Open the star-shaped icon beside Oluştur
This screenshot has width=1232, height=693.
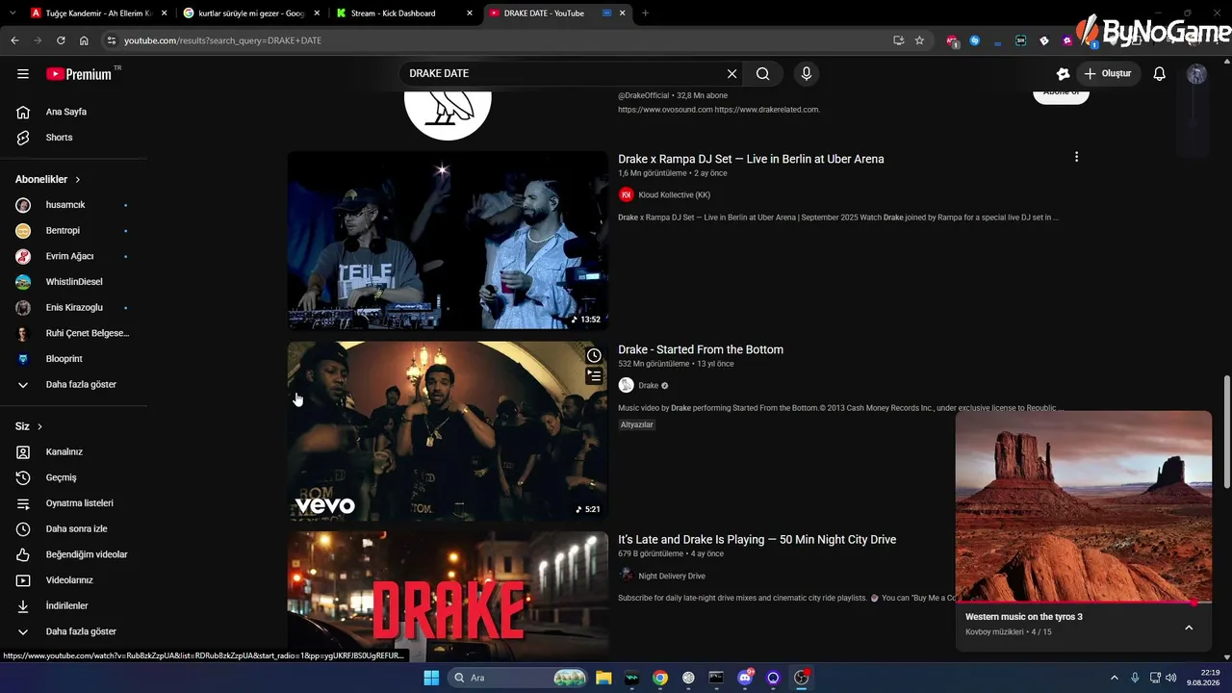click(x=1063, y=74)
